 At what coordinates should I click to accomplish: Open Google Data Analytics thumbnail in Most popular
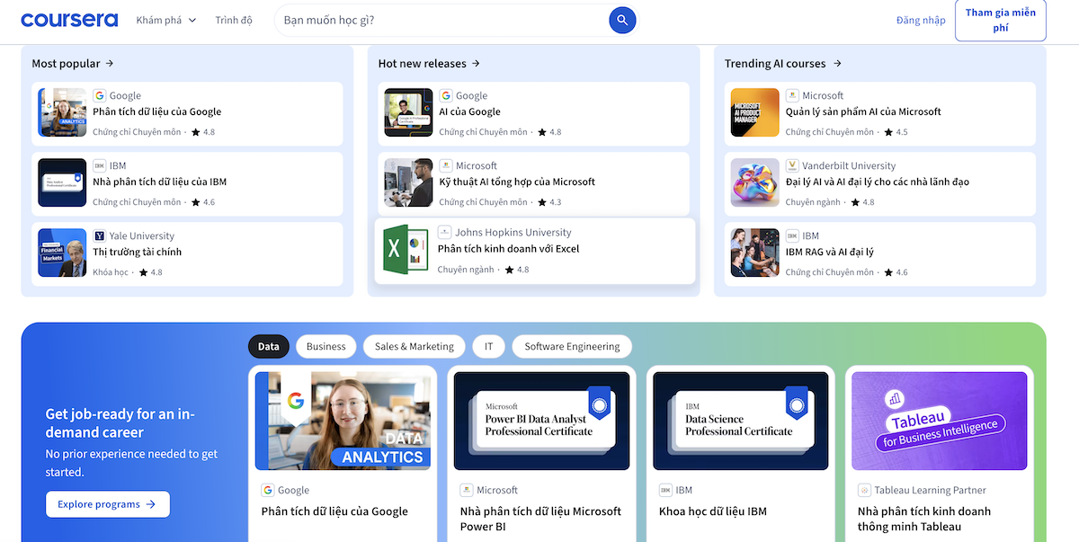[x=62, y=112]
